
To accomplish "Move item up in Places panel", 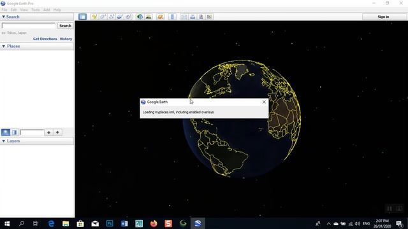I will pos(48,132).
